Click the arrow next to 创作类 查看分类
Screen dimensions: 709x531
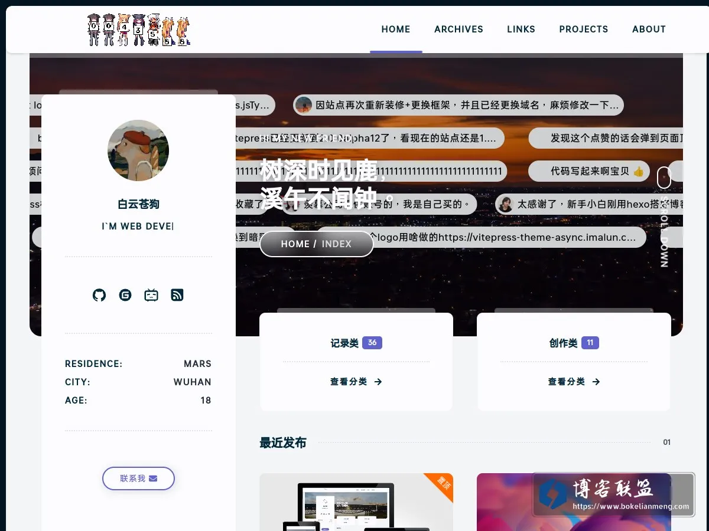tap(596, 382)
